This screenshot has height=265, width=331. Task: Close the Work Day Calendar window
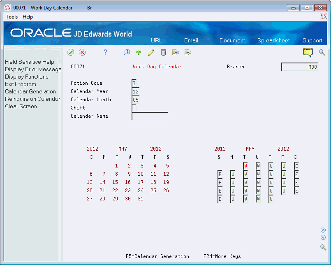point(320,8)
